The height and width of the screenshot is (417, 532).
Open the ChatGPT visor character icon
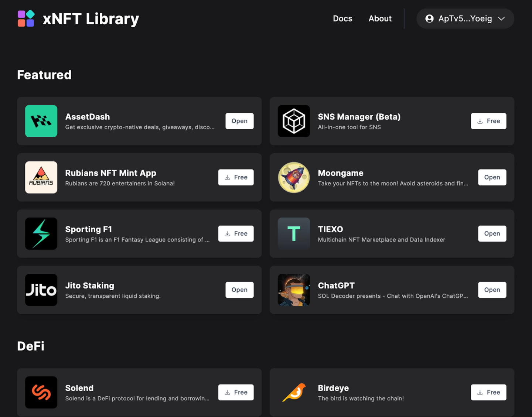pyautogui.click(x=294, y=290)
